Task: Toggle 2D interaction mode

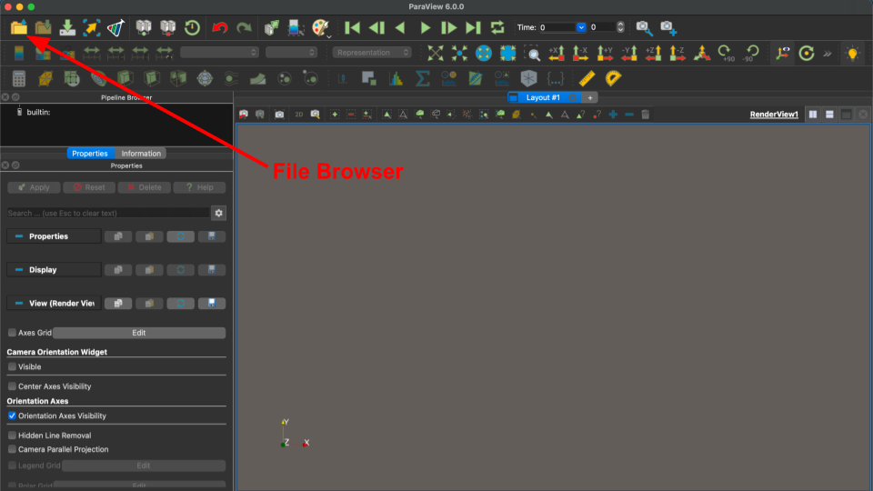Action: [x=299, y=115]
